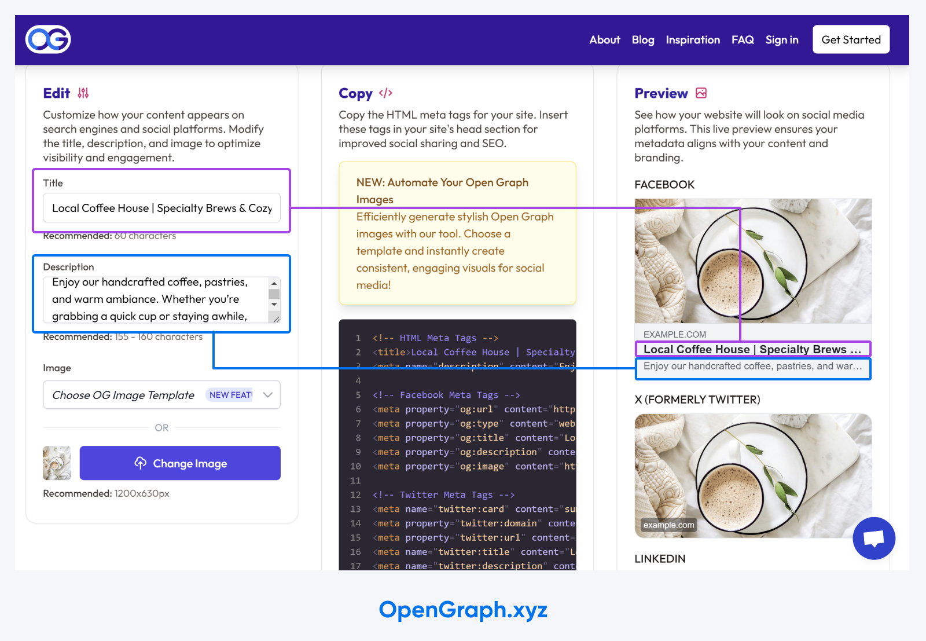Open the About page
Screen dimensions: 926x641
click(x=604, y=40)
